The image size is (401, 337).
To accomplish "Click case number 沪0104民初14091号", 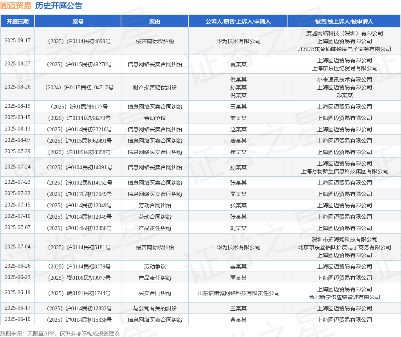I will pos(79,167).
